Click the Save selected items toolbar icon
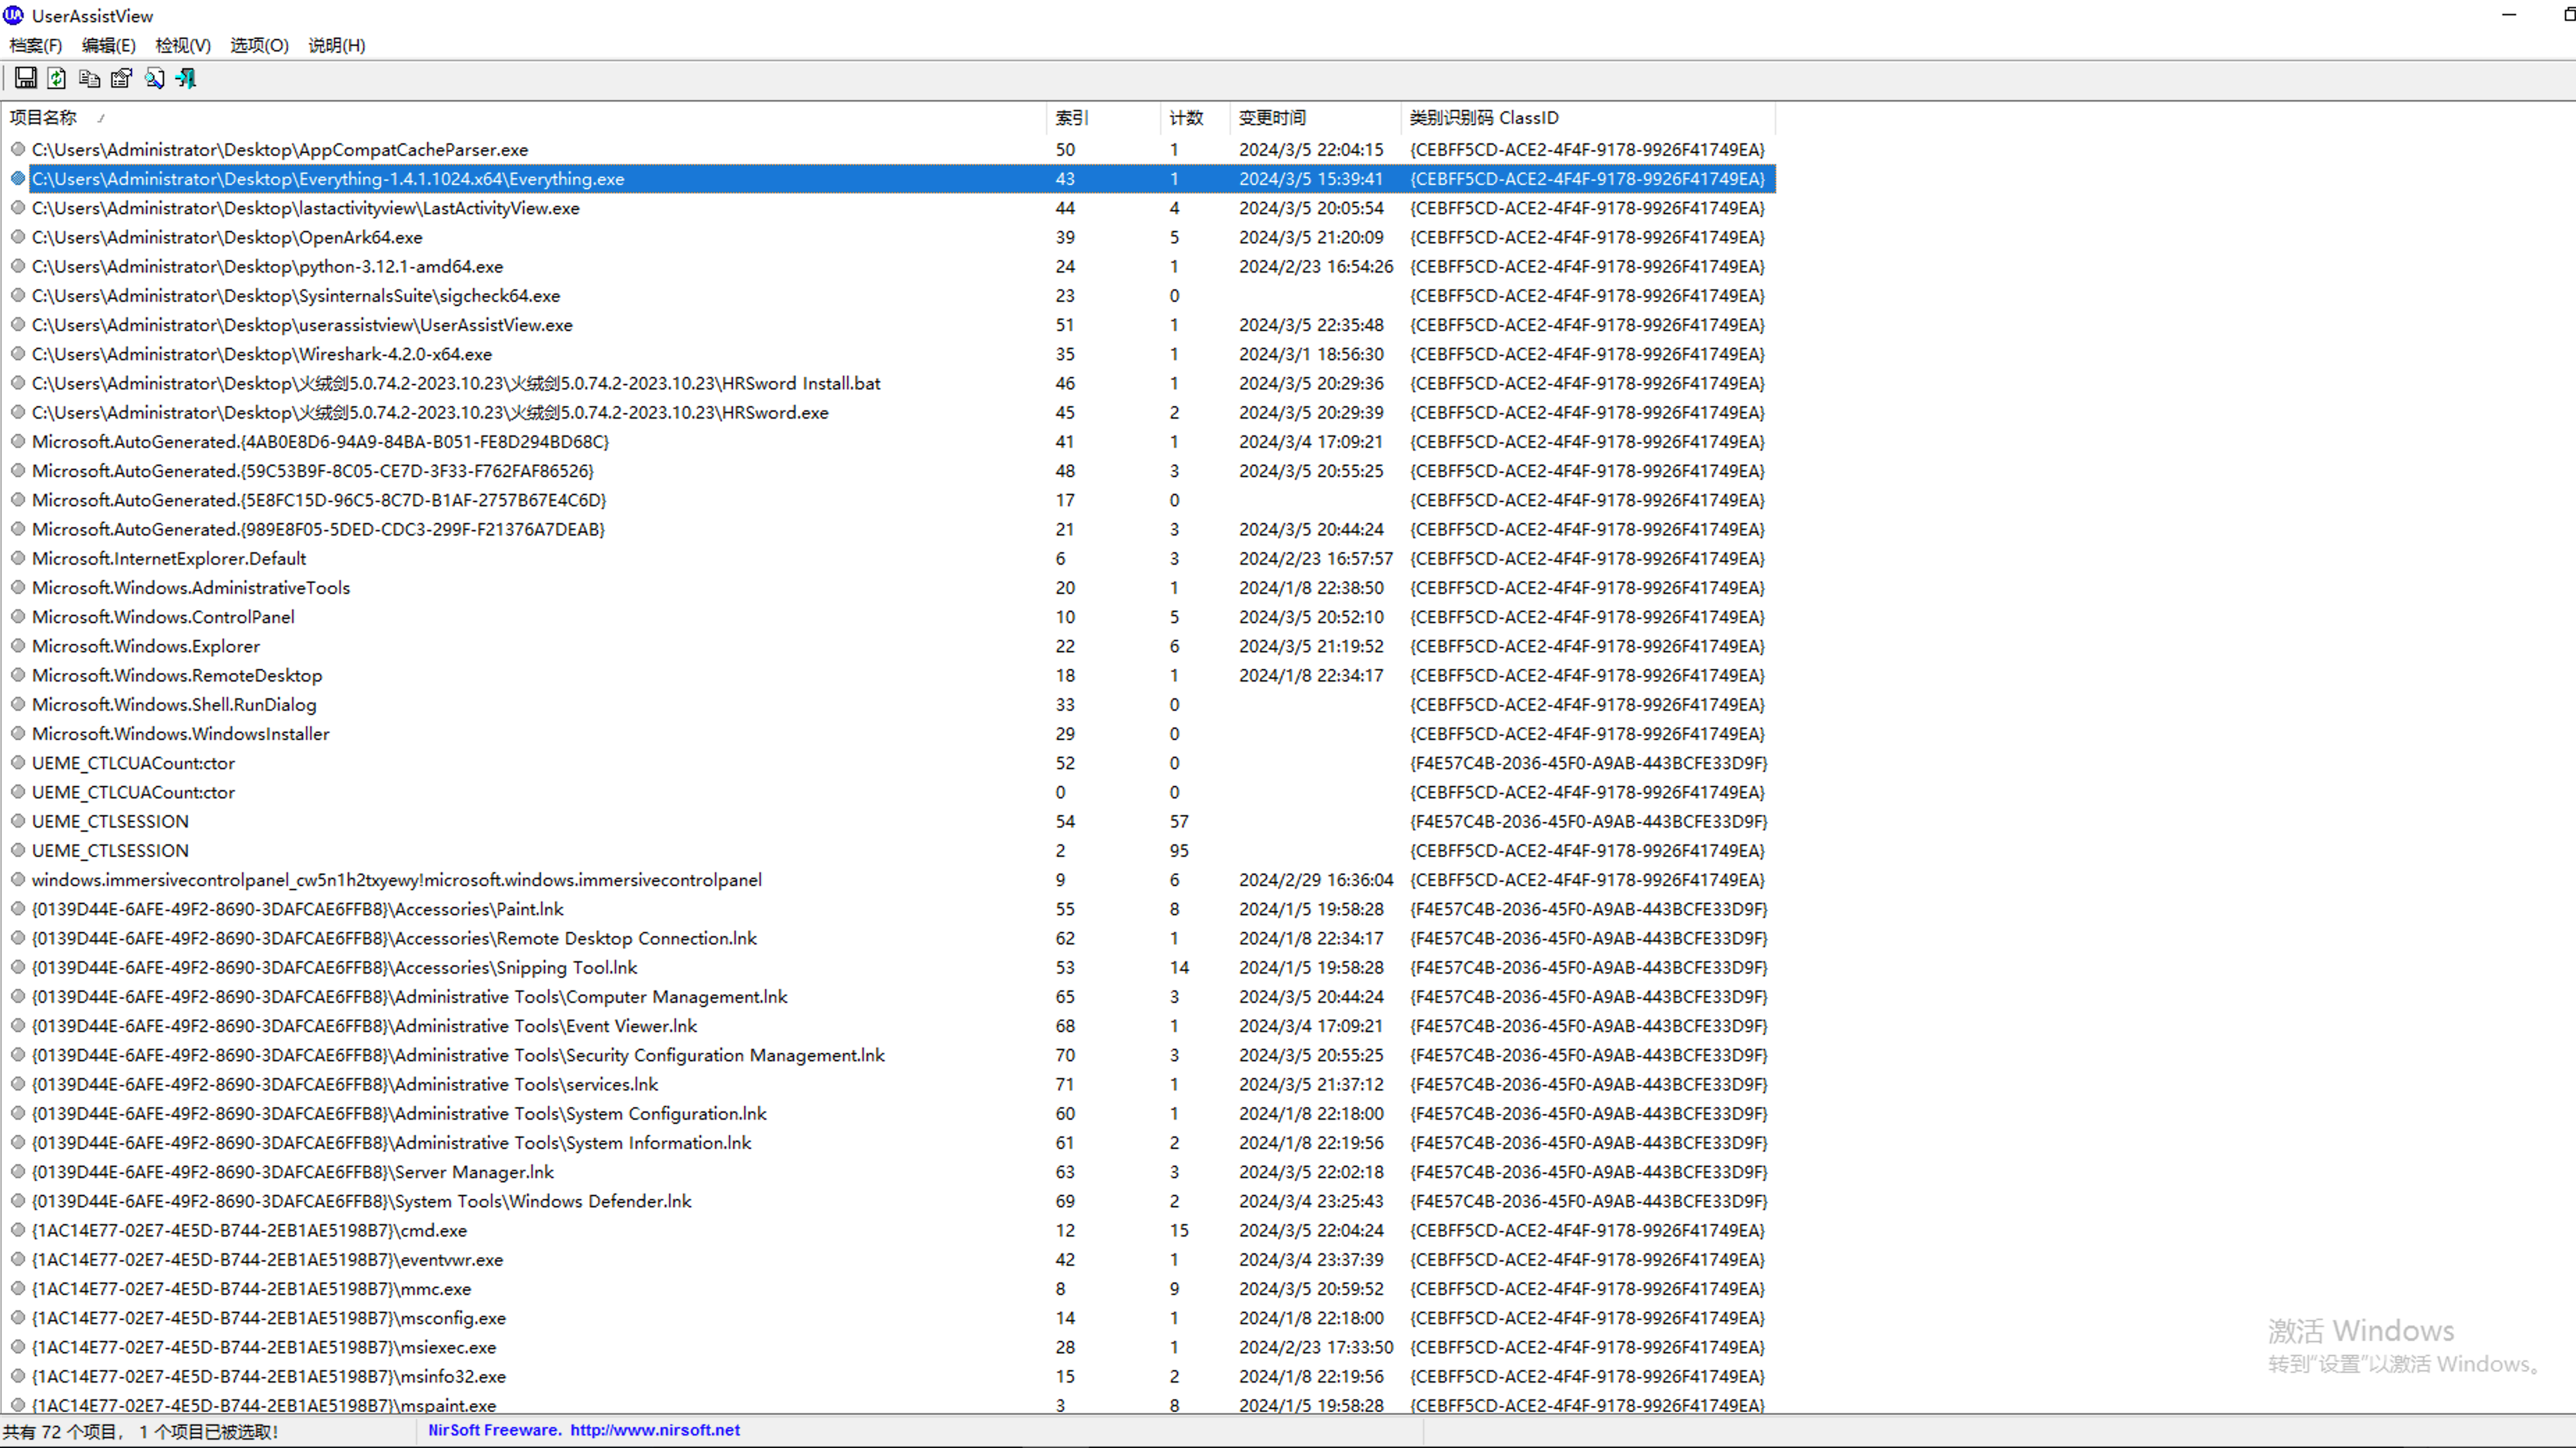Image resolution: width=2576 pixels, height=1448 pixels. coord(26,78)
